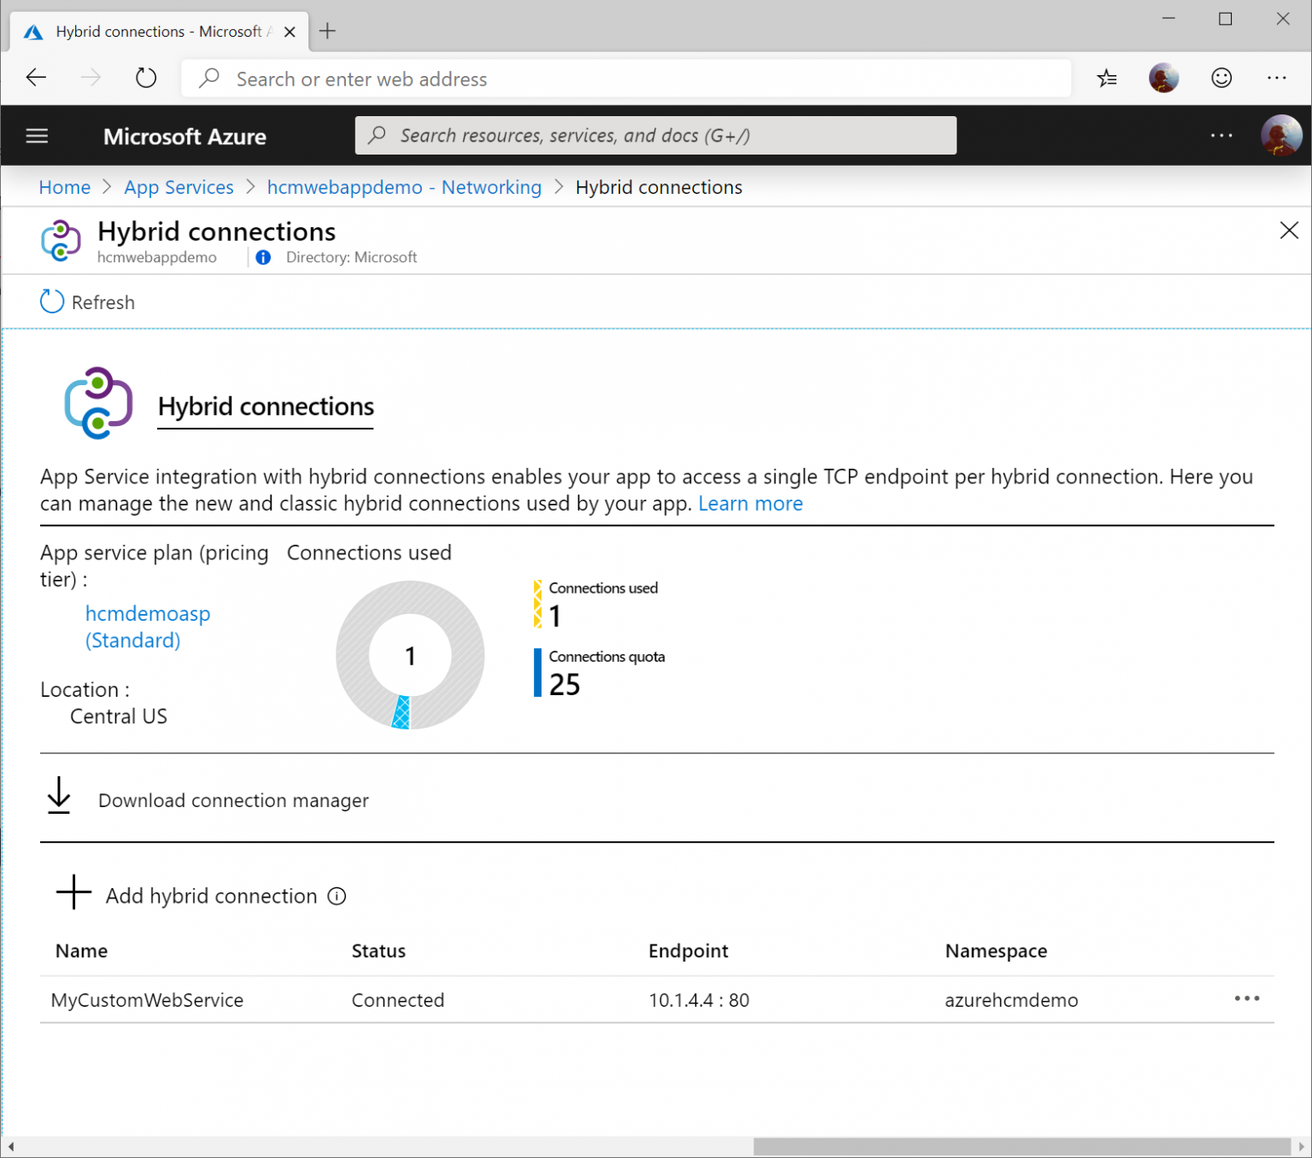Open the ellipsis menu for MyCustomWebService

tap(1248, 998)
